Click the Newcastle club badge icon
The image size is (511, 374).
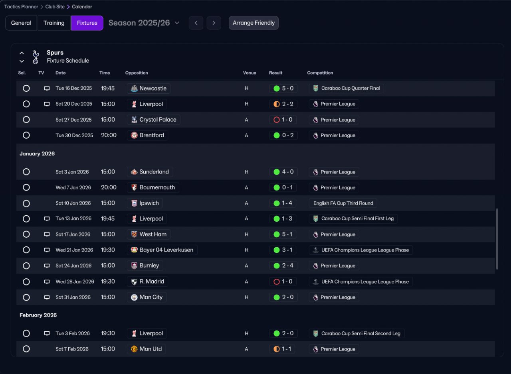pos(135,89)
